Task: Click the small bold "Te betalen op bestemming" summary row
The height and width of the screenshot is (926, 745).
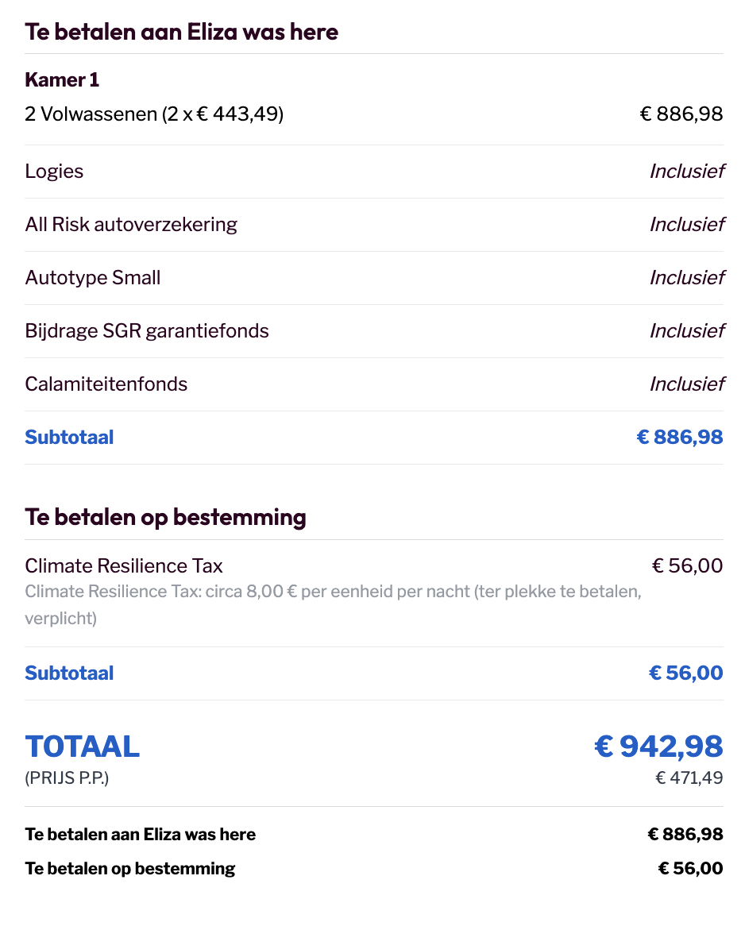Action: click(130, 869)
